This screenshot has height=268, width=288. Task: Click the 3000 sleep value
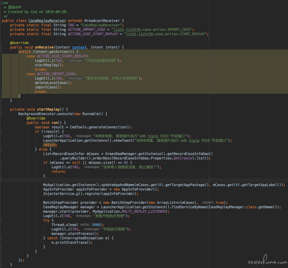tap(96, 225)
